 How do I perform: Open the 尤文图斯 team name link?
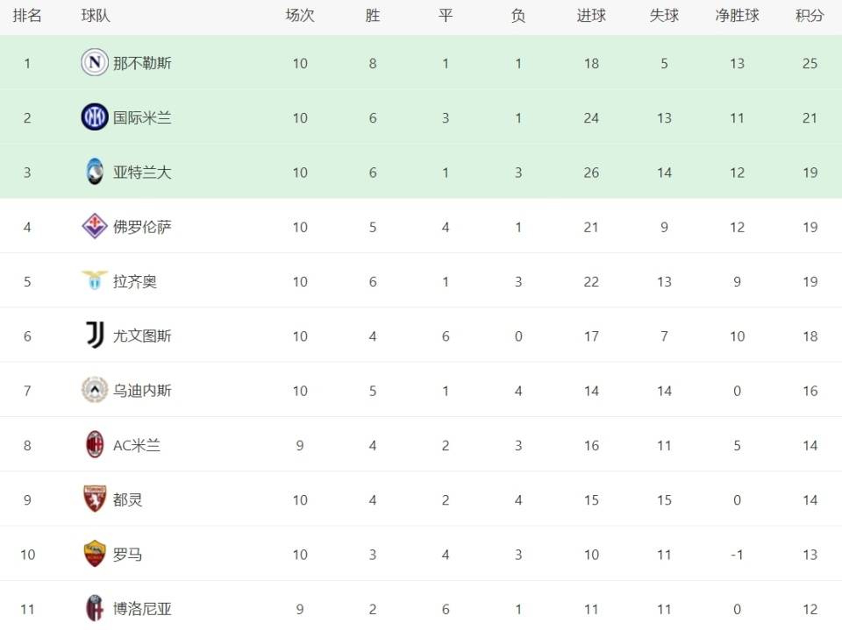pyautogui.click(x=142, y=336)
